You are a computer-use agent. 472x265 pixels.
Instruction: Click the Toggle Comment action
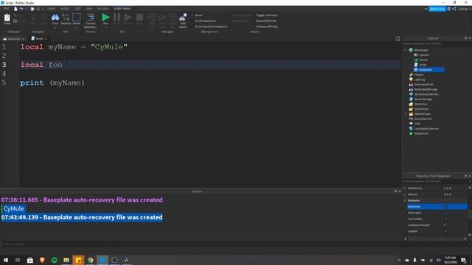coord(267,15)
